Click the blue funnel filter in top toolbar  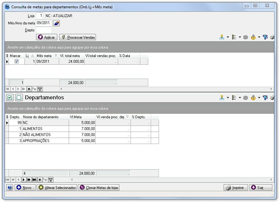point(265,37)
